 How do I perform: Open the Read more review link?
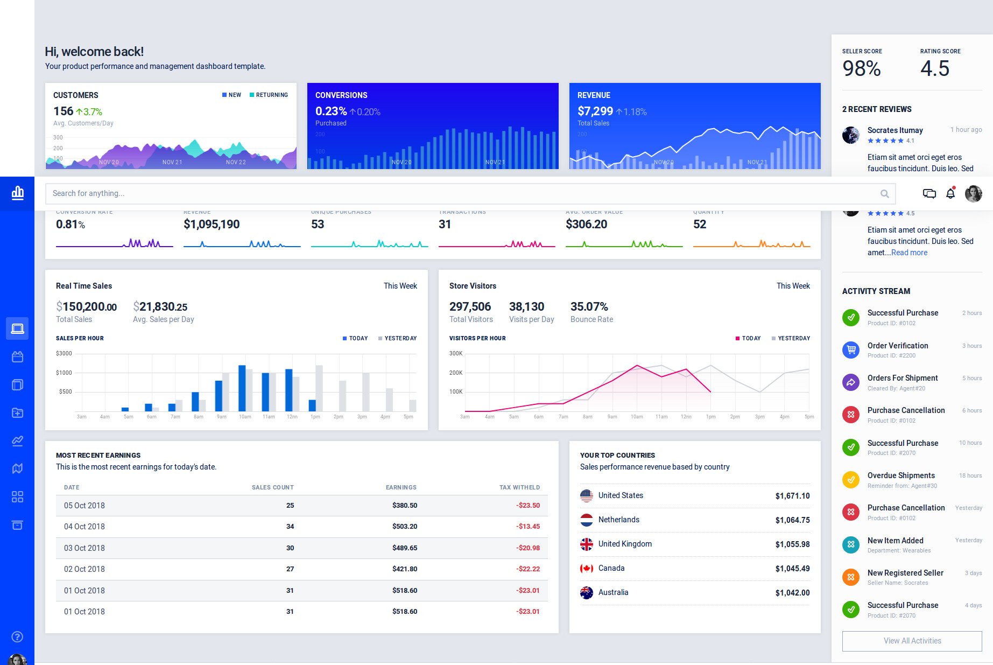(909, 253)
